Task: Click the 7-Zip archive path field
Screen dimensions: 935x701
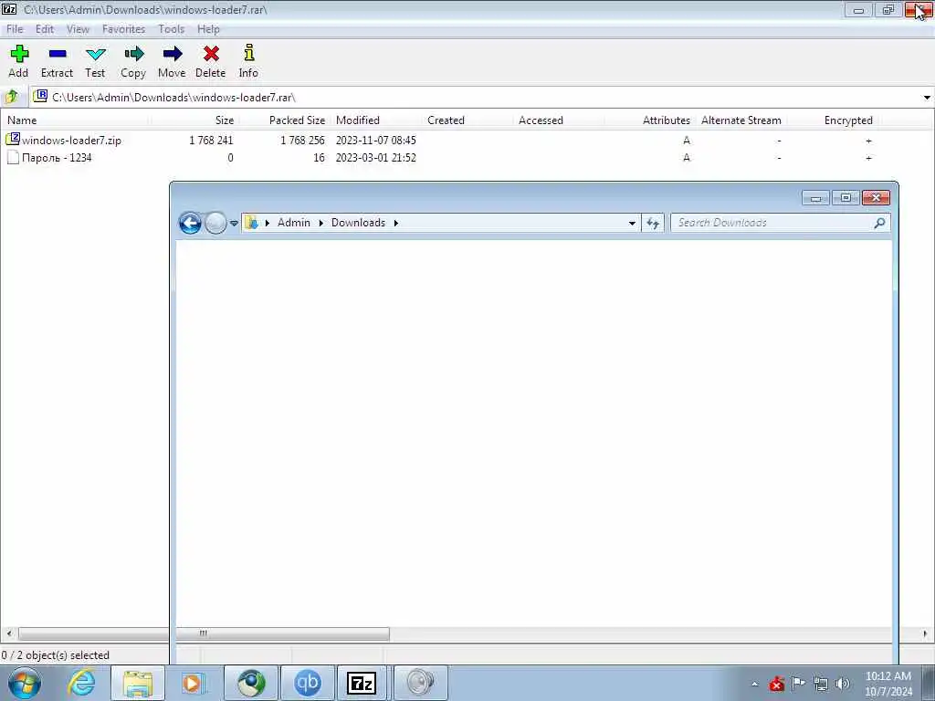Action: coord(476,97)
